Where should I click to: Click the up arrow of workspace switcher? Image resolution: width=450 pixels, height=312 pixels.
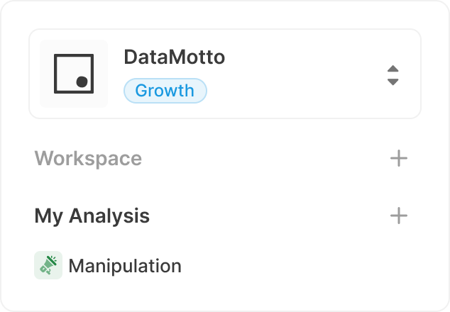point(393,68)
